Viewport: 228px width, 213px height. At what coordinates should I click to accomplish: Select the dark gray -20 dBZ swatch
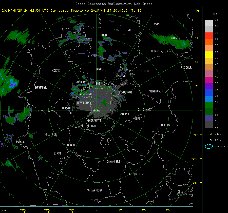point(209,124)
